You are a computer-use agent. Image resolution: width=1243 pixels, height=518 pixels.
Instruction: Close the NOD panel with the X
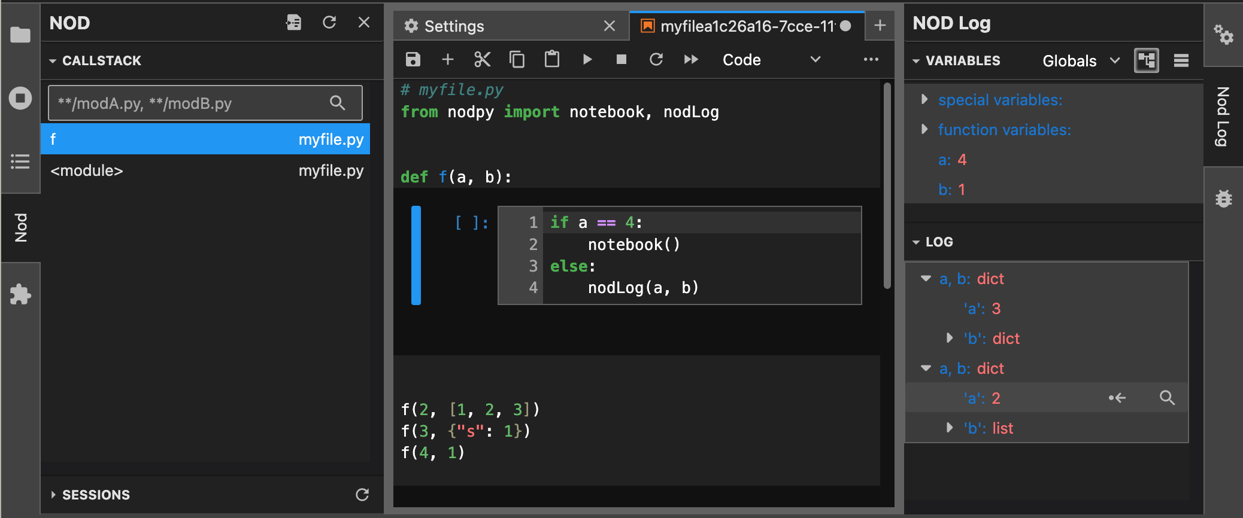pos(364,23)
